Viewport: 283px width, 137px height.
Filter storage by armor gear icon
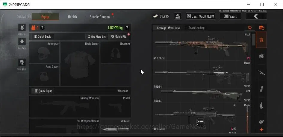[261, 56]
